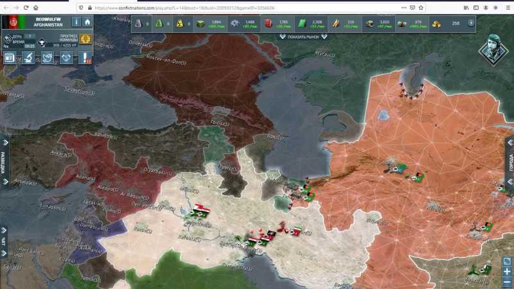Click the Sevastopol city label
This screenshot has height=289, width=514.
tap(80, 91)
